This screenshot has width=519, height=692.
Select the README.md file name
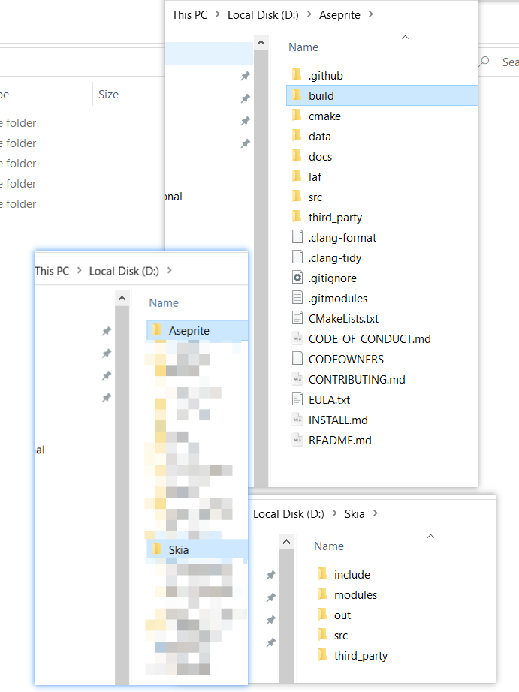(339, 441)
